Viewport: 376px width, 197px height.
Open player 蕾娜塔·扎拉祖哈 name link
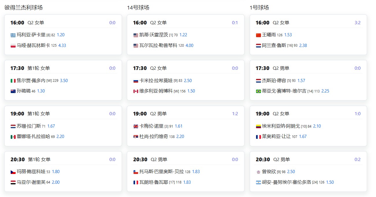[x=33, y=137]
